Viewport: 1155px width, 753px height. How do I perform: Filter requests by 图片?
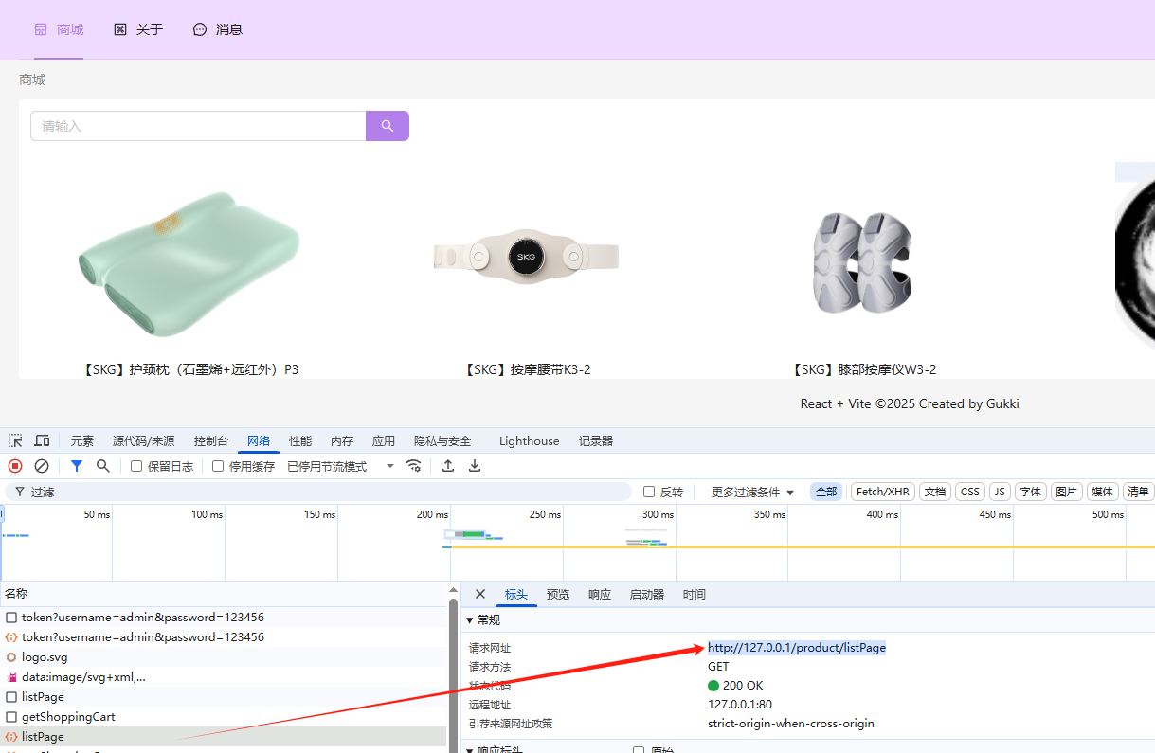pyautogui.click(x=1067, y=492)
